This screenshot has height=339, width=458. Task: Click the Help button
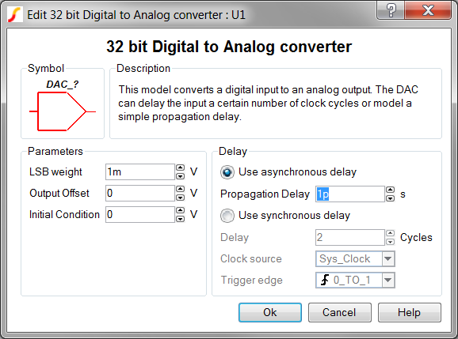[x=410, y=312]
